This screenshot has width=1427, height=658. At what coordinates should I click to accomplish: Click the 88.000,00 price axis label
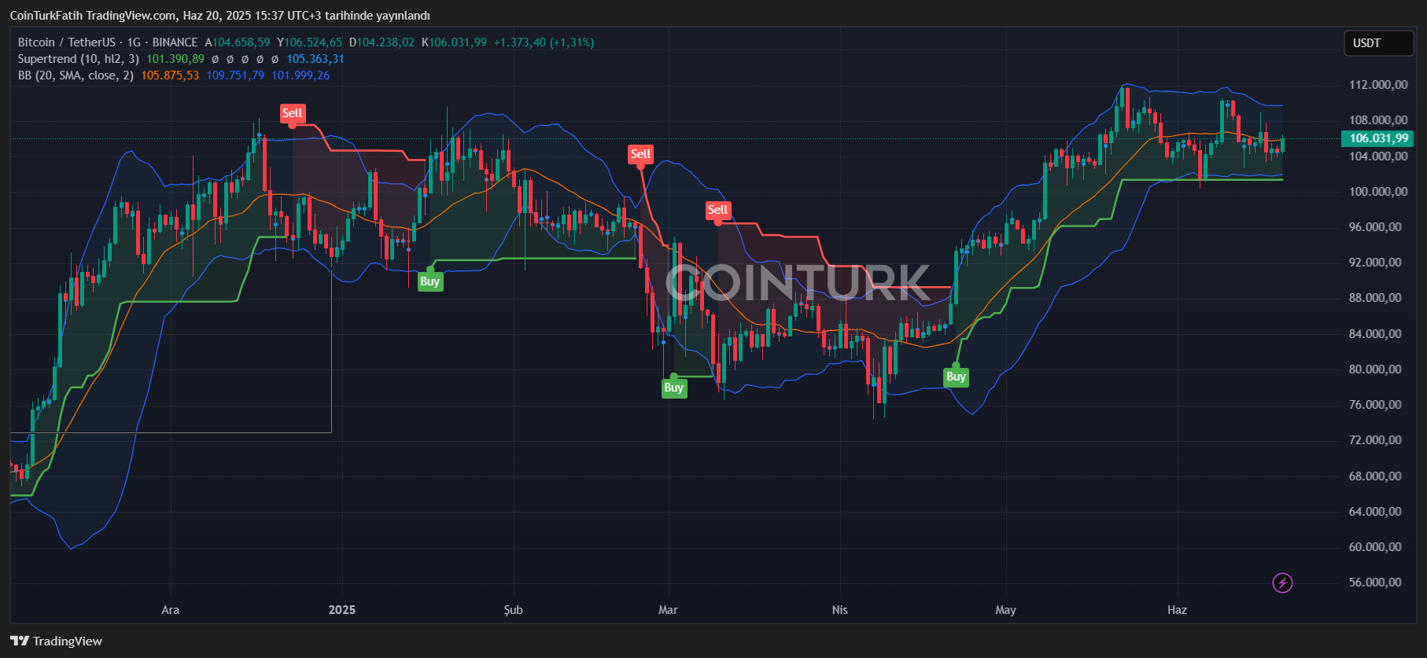(x=1375, y=298)
